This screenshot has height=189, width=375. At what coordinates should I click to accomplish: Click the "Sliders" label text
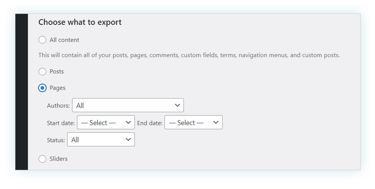58,159
